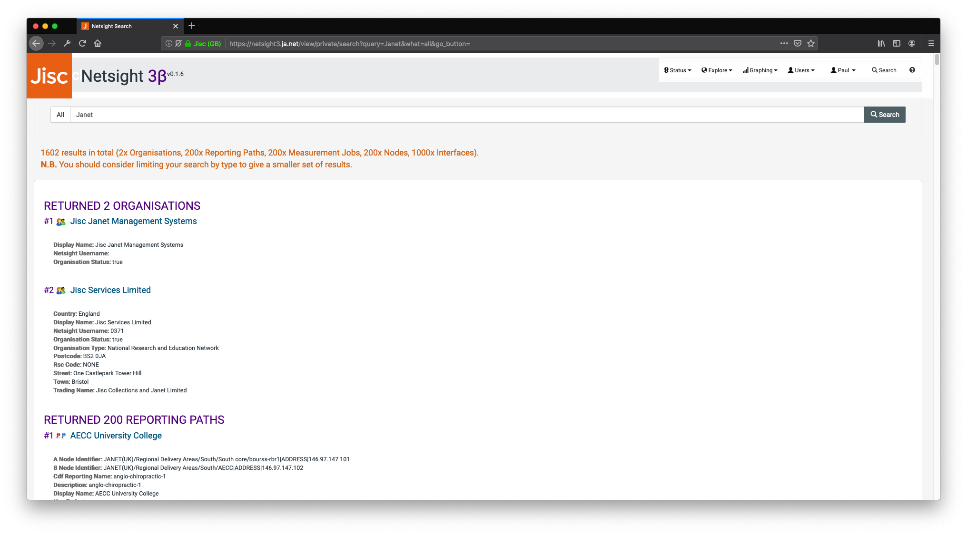This screenshot has height=535, width=967.
Task: Open the browser hamburger menu
Action: tap(931, 43)
